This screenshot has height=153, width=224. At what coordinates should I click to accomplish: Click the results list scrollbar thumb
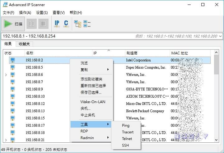pyautogui.click(x=216, y=65)
